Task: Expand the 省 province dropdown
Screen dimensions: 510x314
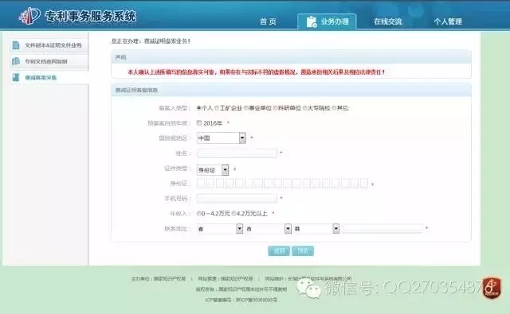Action: 220,229
